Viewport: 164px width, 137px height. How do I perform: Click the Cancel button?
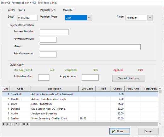click(148, 131)
